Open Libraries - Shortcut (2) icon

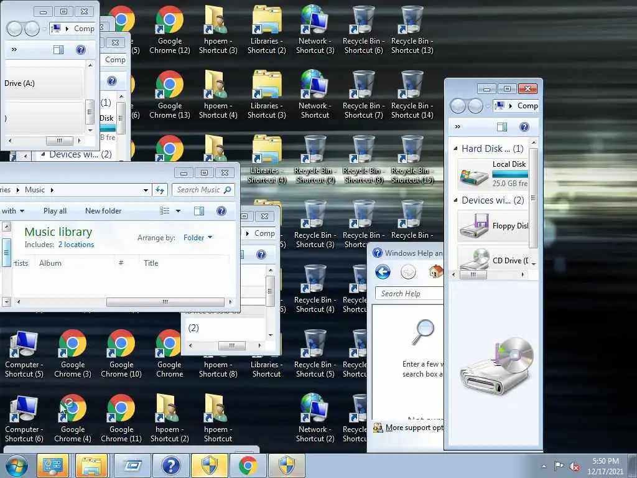(266, 29)
